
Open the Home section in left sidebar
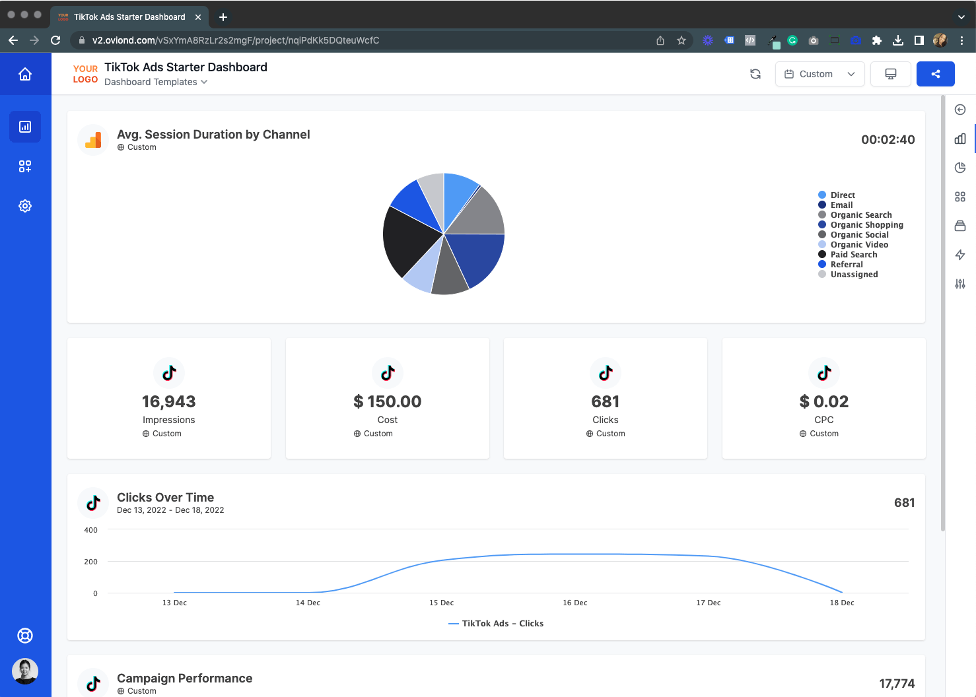25,74
